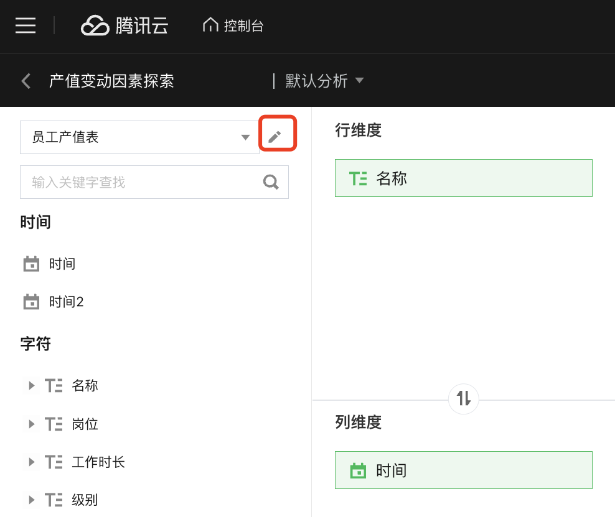Click the text-type icon beside list 名称

[54, 386]
